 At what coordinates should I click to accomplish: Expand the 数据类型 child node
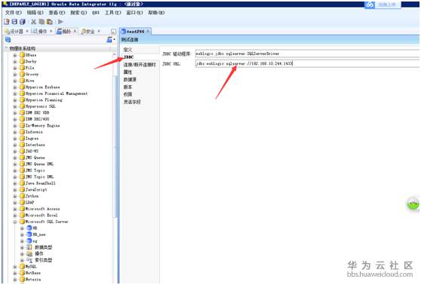click(x=23, y=247)
